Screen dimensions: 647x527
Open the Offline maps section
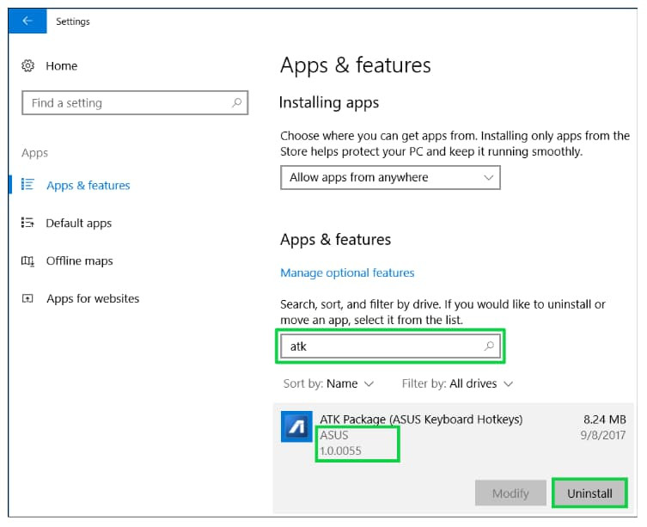79,261
